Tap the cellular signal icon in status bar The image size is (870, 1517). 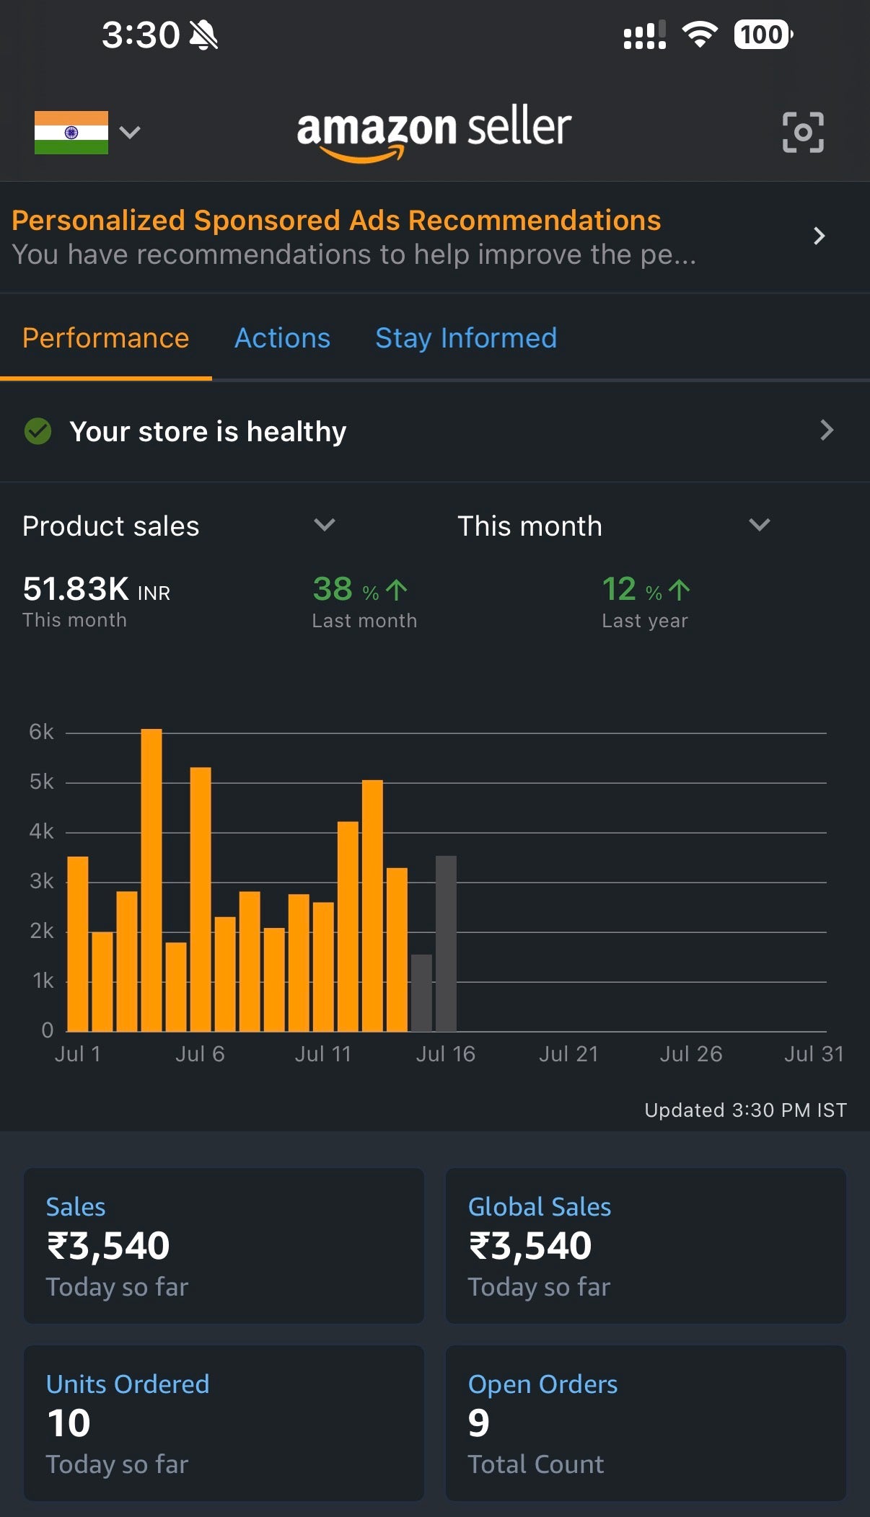[x=645, y=35]
